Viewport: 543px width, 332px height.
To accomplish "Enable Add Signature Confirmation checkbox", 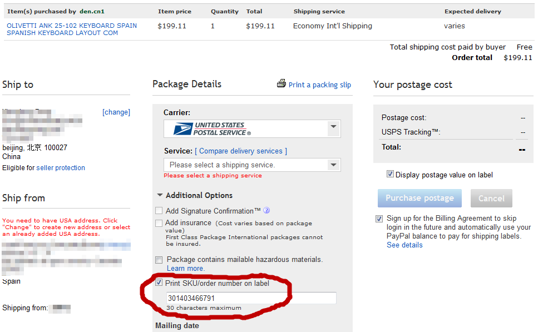I will pyautogui.click(x=159, y=211).
